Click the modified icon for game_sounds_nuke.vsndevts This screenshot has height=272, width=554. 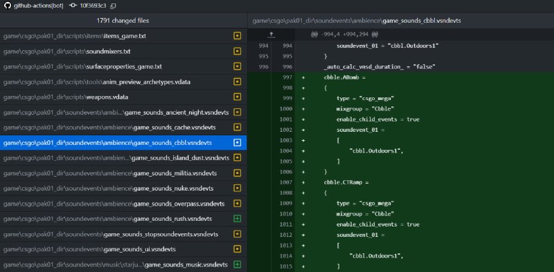pyautogui.click(x=238, y=188)
